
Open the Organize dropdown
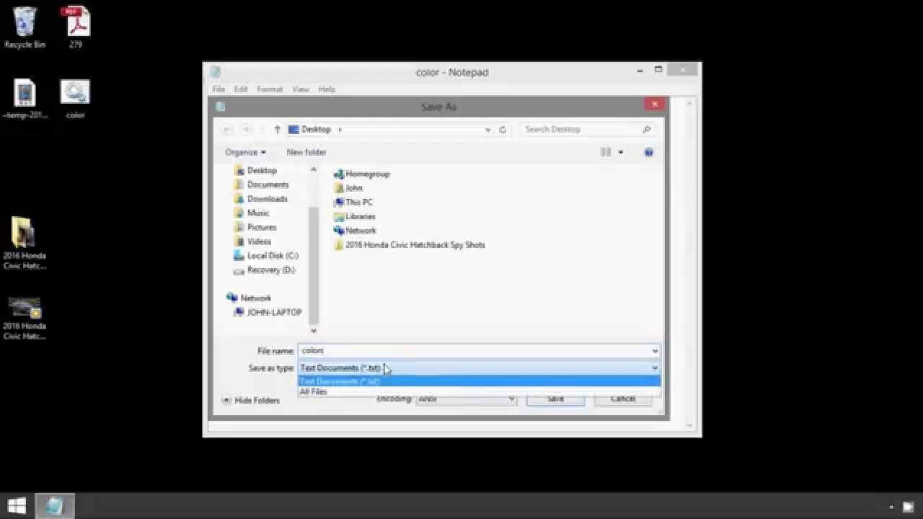(245, 152)
